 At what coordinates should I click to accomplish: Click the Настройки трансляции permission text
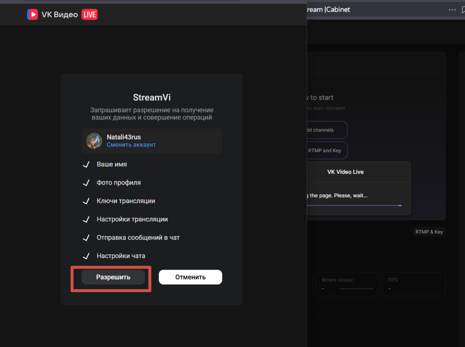[x=132, y=219]
